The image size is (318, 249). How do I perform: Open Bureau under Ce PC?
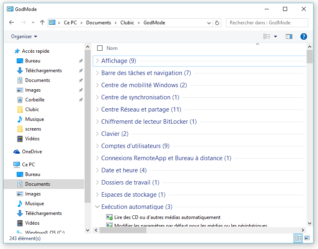tap(33, 174)
